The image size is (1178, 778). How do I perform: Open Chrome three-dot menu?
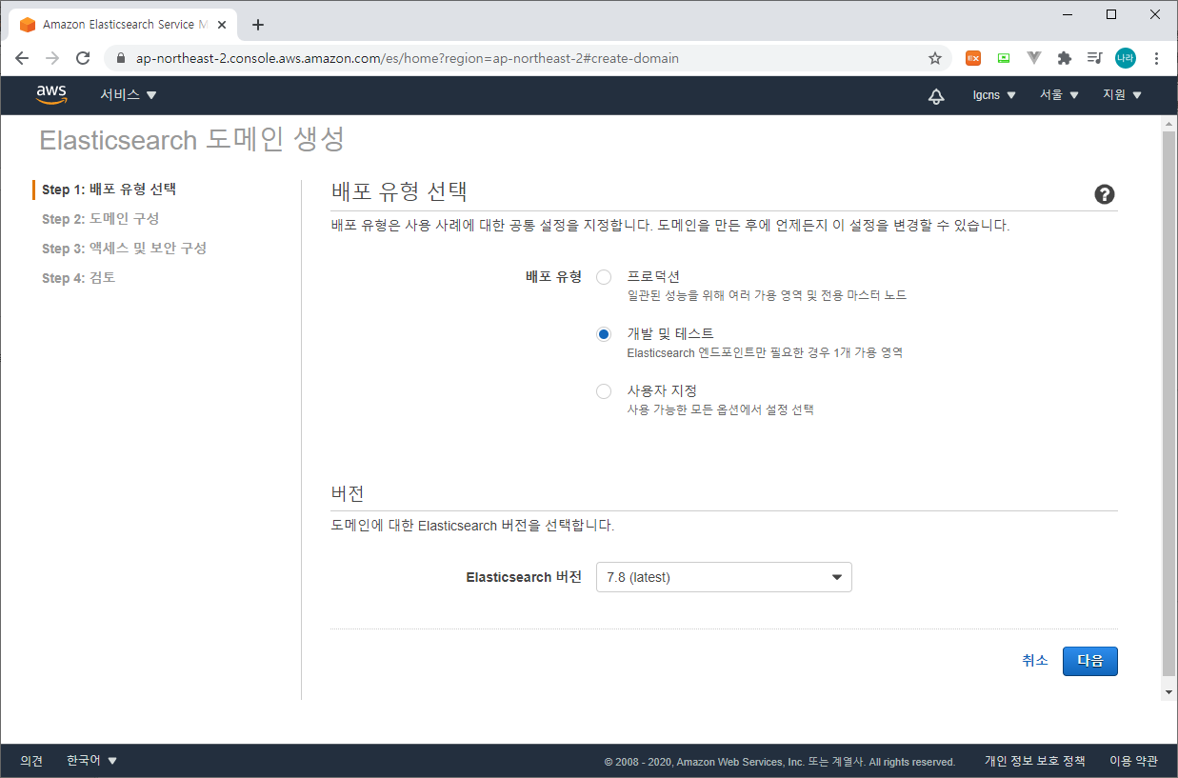tap(1156, 58)
